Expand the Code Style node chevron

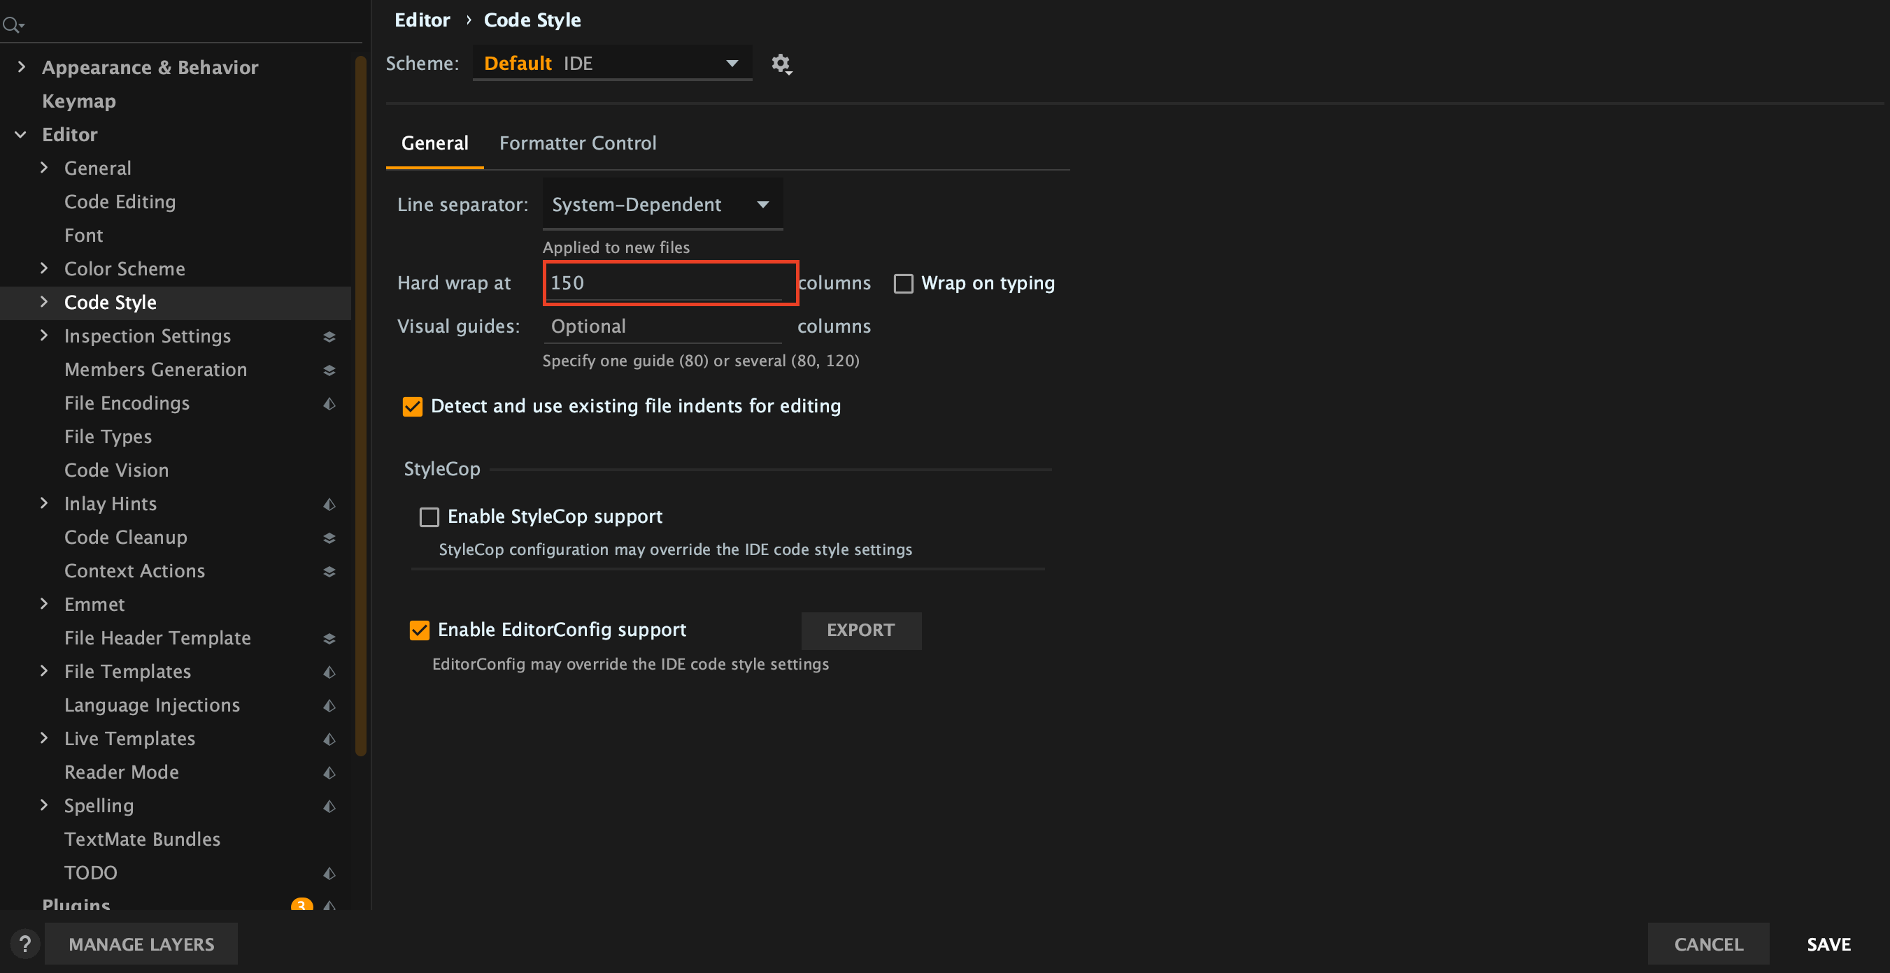(x=44, y=301)
